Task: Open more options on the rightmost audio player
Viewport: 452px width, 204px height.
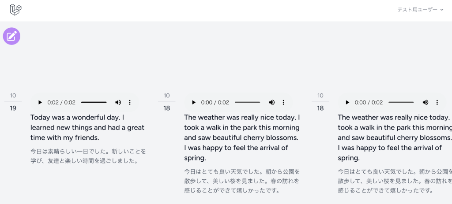Action: click(437, 102)
